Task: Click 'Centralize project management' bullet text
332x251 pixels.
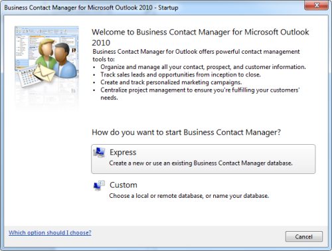Action: tap(200, 94)
